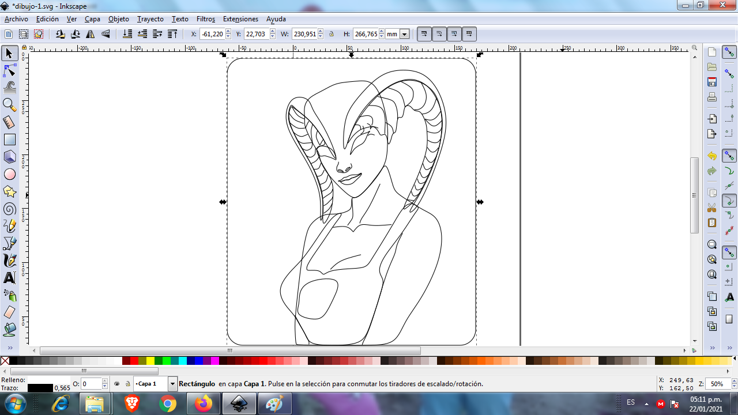The height and width of the screenshot is (415, 738).
Task: Select the Selector arrow tool
Action: click(9, 54)
